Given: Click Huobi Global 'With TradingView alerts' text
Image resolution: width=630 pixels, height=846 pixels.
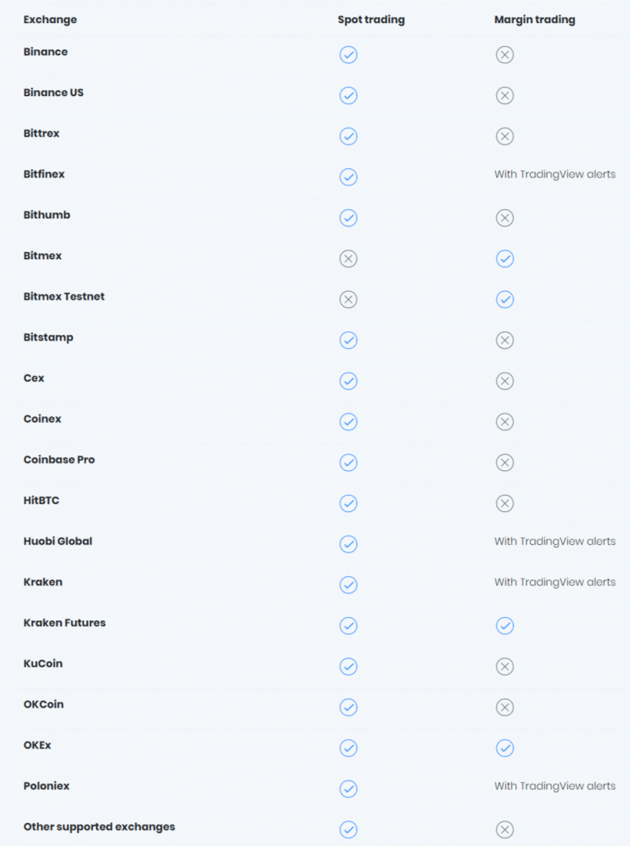Looking at the screenshot, I should point(555,541).
